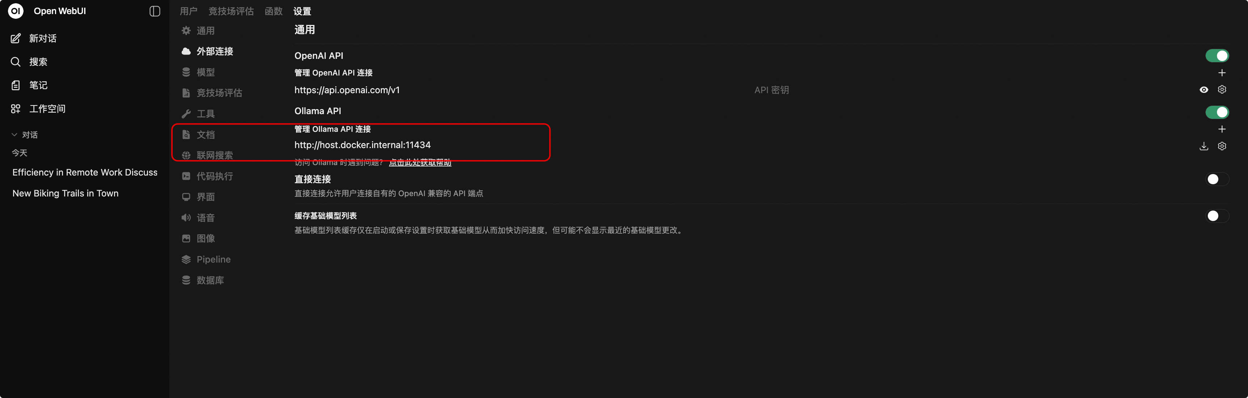Collapse the 对话 section chevron
1248x398 pixels.
click(x=14, y=134)
